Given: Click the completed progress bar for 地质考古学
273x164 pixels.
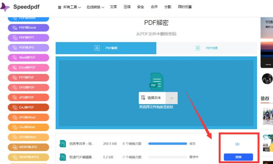Looking at the screenshot, I should (168, 144).
